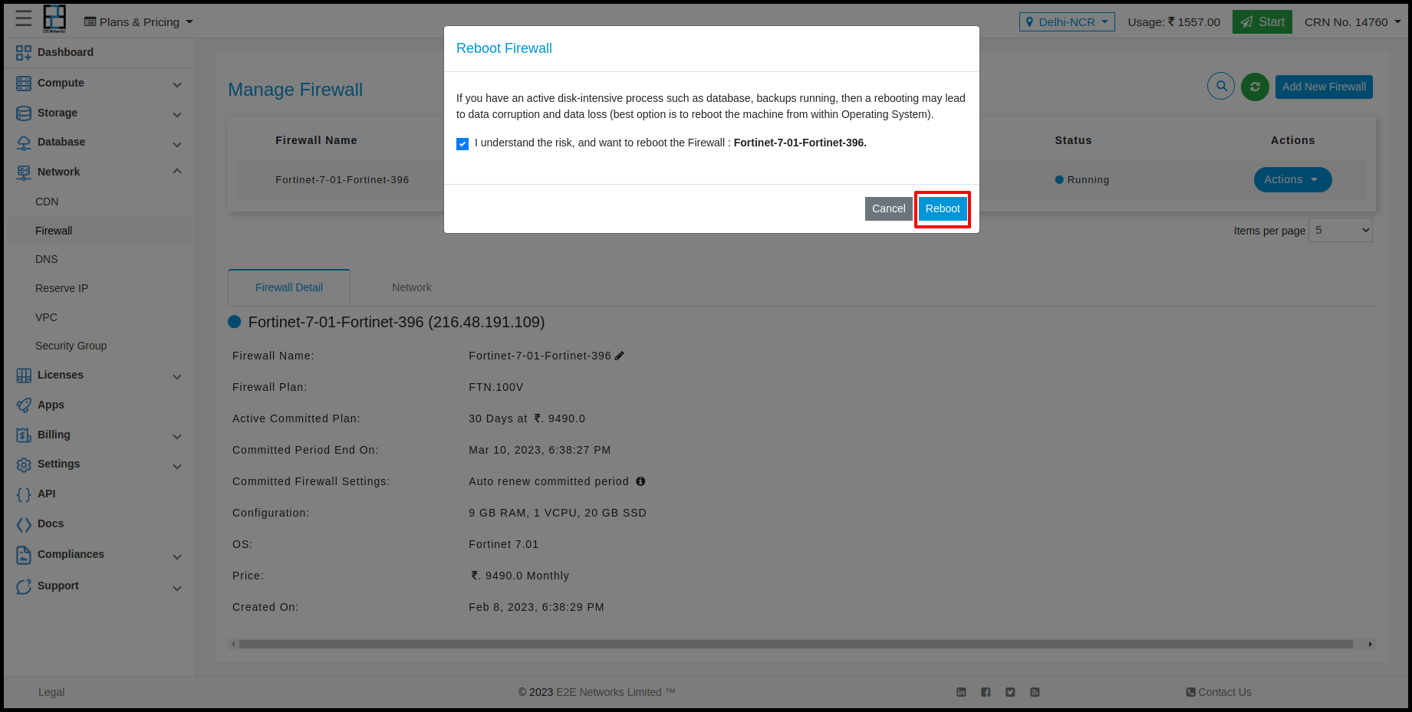
Task: Click the Compliances document icon
Action: (x=24, y=555)
